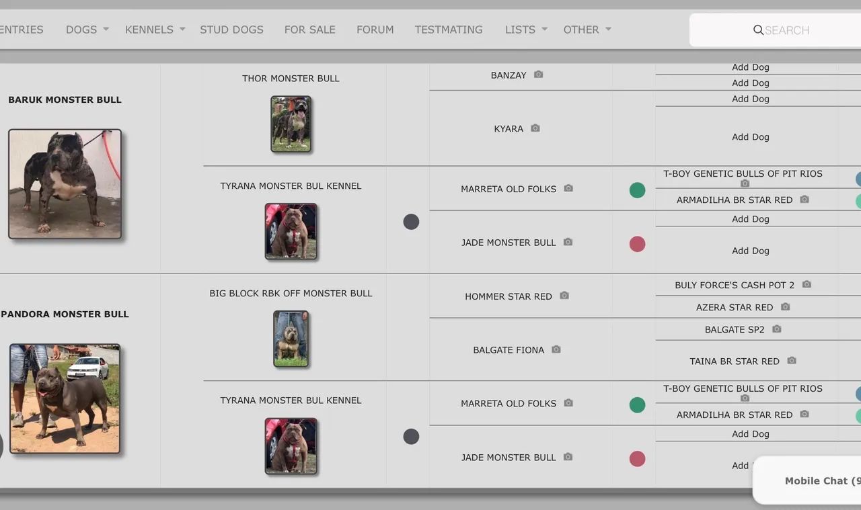Open BIG BLOCK RBK OFF MONSTER BULL link
This screenshot has height=510, width=861.
(x=291, y=294)
